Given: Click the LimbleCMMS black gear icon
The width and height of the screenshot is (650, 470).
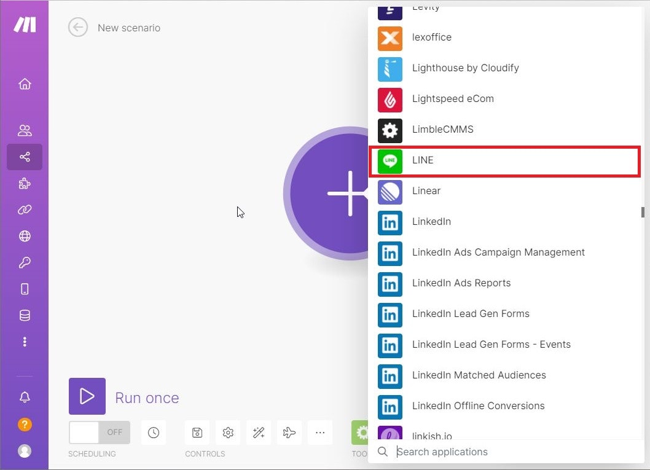Looking at the screenshot, I should [x=390, y=130].
